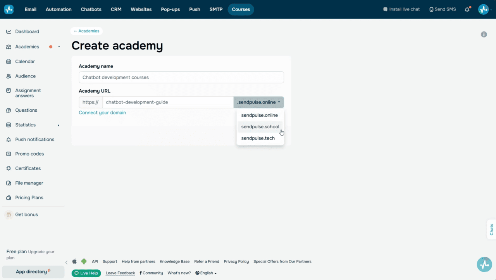
Task: Click the Get bonus gift icon
Action: coord(9,214)
